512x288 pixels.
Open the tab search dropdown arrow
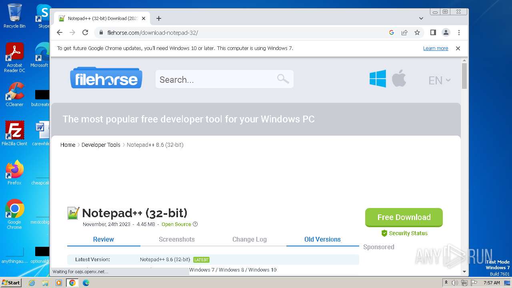(x=421, y=18)
